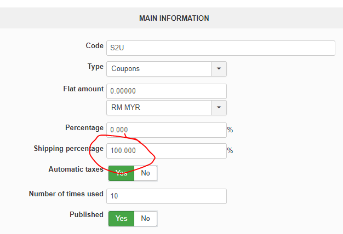Focus the Shipping percentage field with 100.000

(x=166, y=150)
